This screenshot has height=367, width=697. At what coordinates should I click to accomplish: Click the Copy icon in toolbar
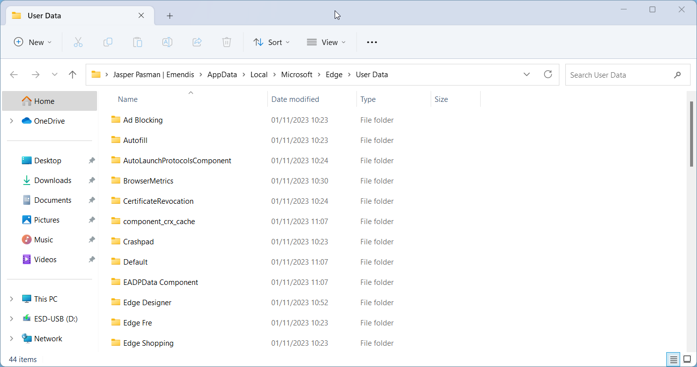coord(108,43)
